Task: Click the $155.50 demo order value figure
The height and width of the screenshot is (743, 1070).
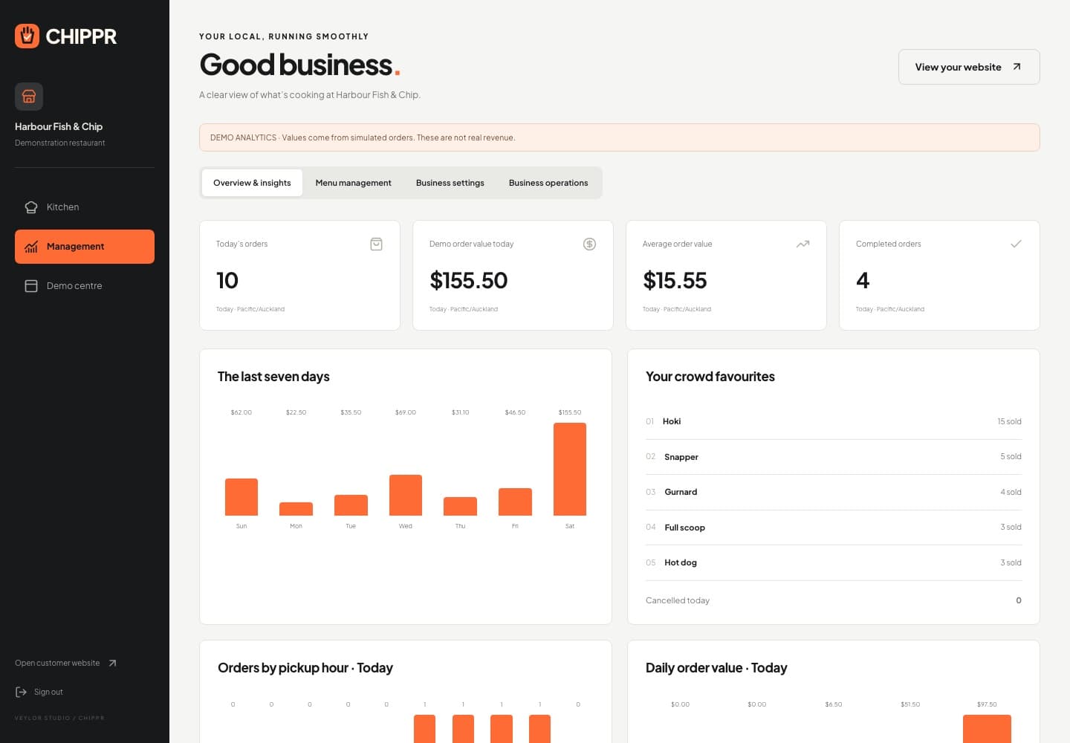Action: click(469, 280)
